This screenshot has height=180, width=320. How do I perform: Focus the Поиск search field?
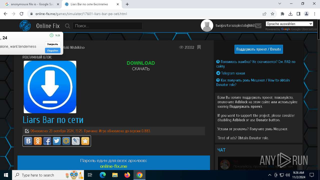(x=107, y=26)
